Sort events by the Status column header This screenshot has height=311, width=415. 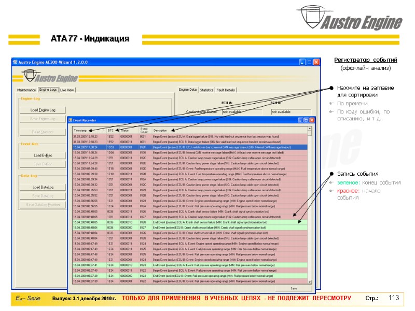pyautogui.click(x=129, y=131)
